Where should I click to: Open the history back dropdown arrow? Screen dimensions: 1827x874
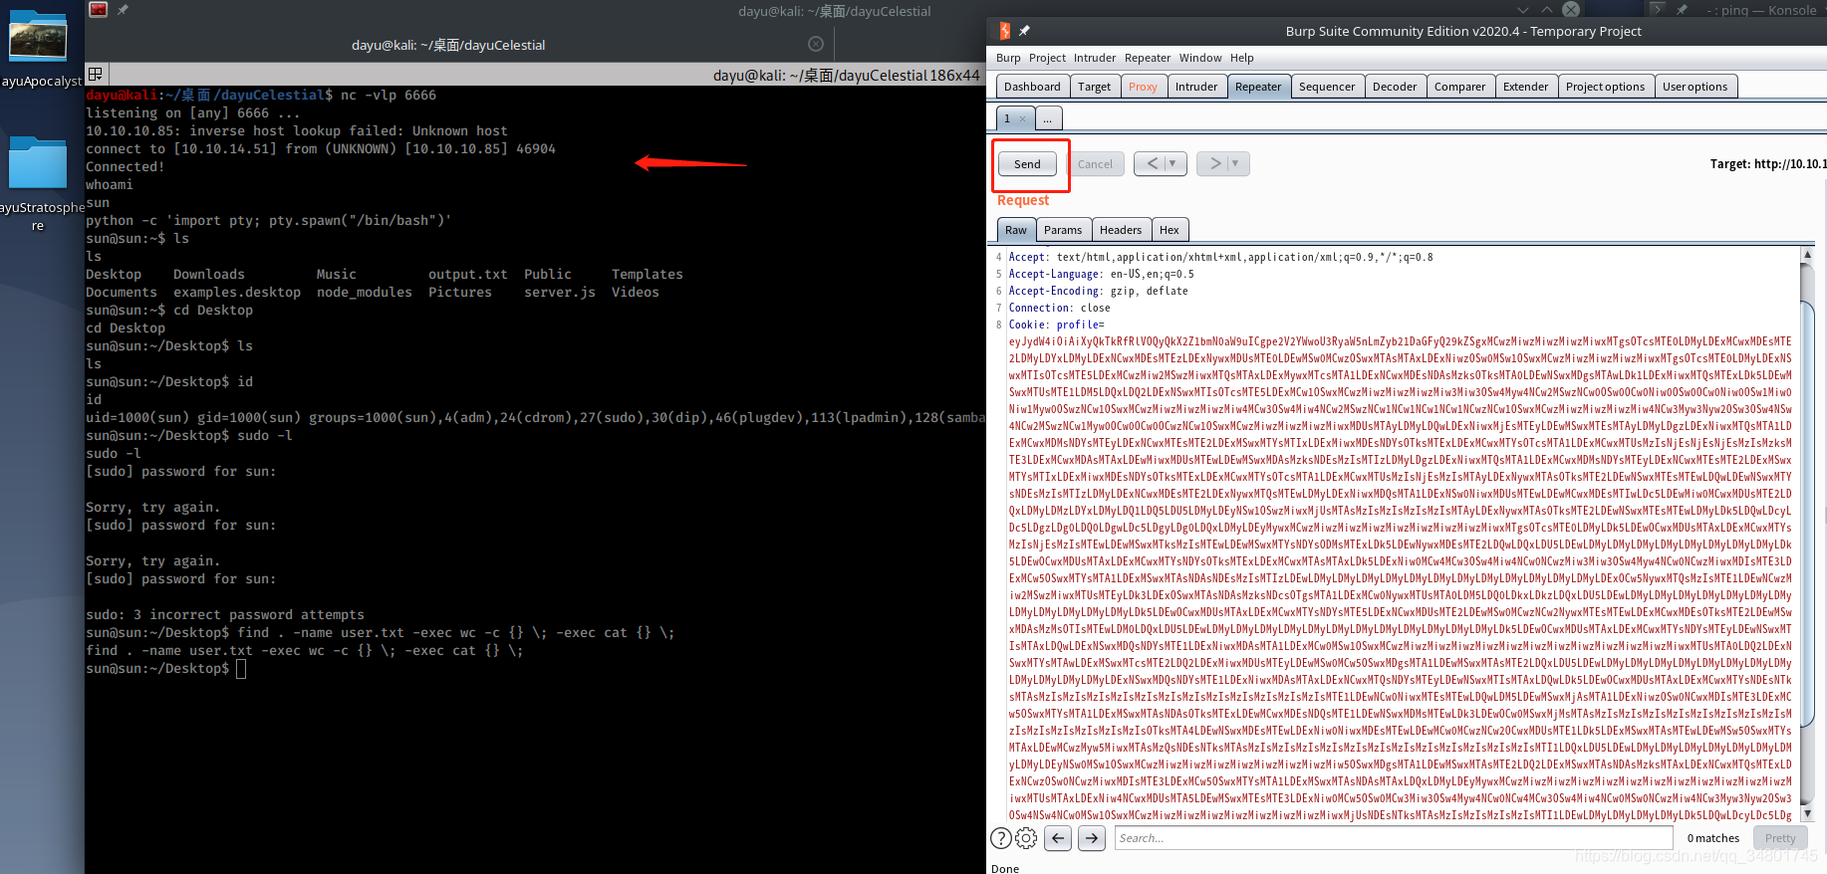click(1174, 163)
